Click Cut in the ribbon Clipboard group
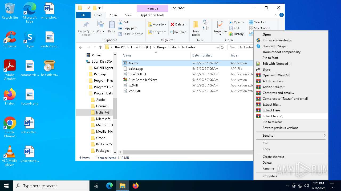This screenshot has width=341, height=191. click(x=123, y=22)
